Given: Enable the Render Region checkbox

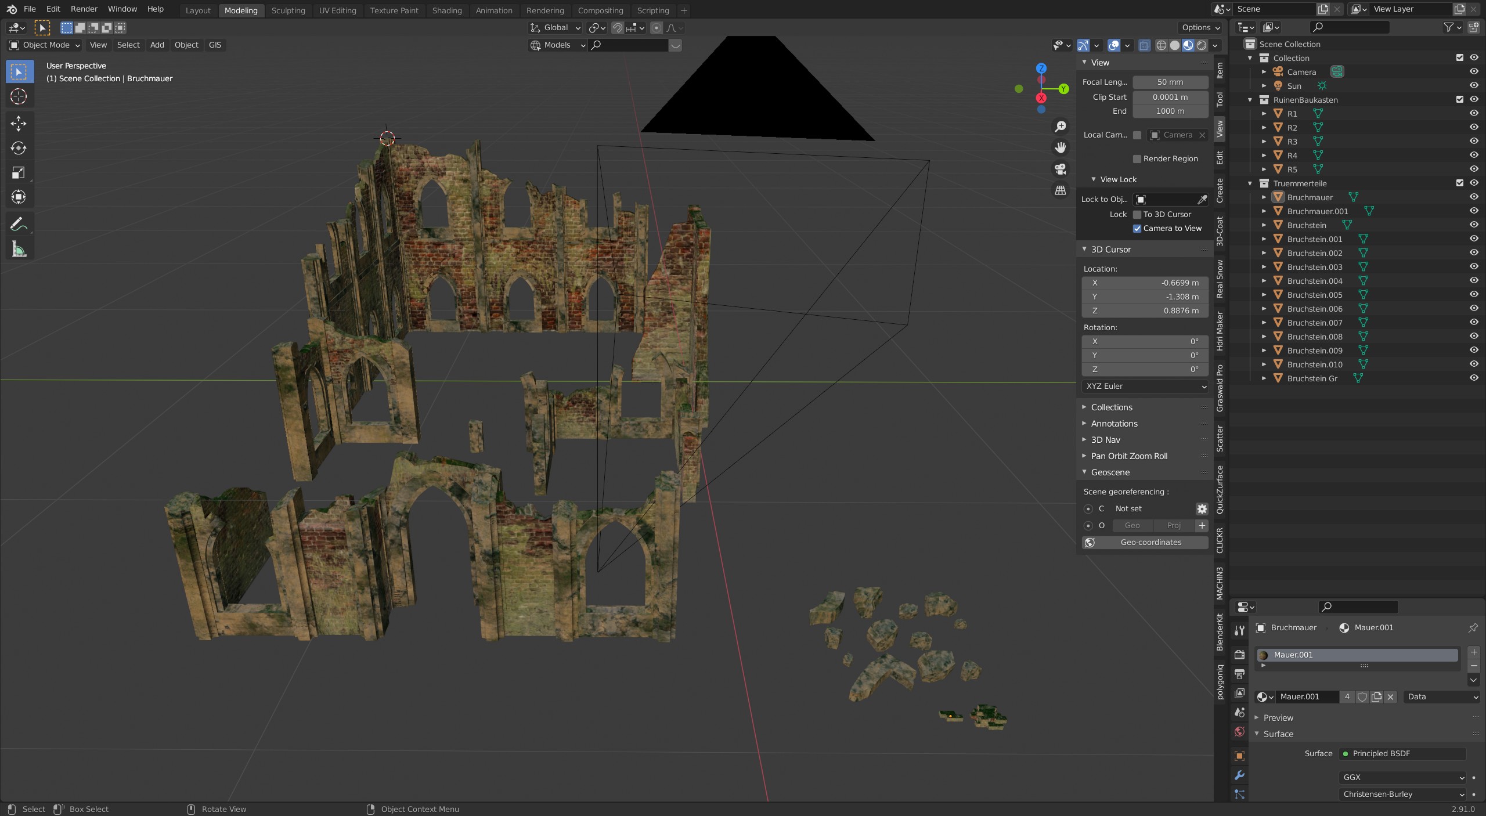Looking at the screenshot, I should click(x=1137, y=159).
